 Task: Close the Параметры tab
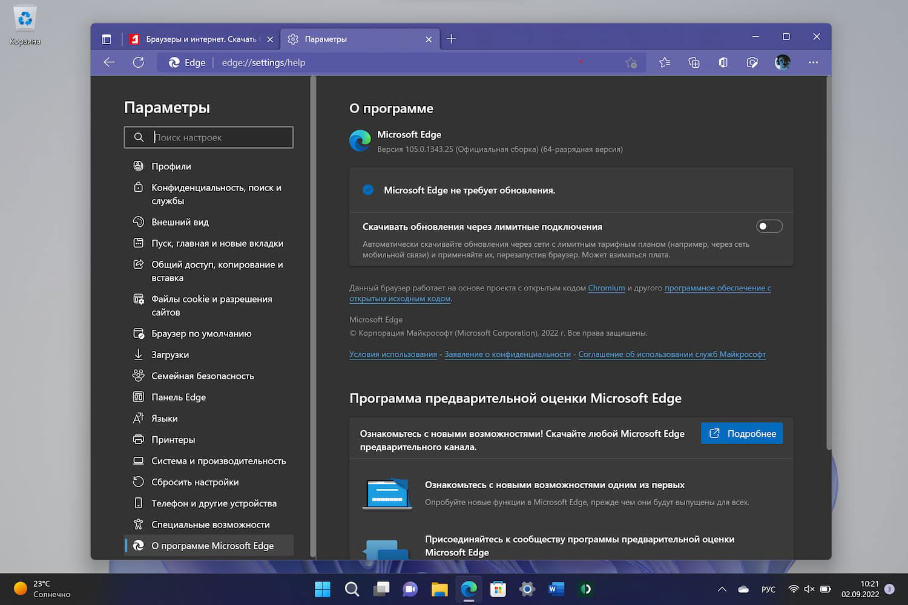pos(429,39)
